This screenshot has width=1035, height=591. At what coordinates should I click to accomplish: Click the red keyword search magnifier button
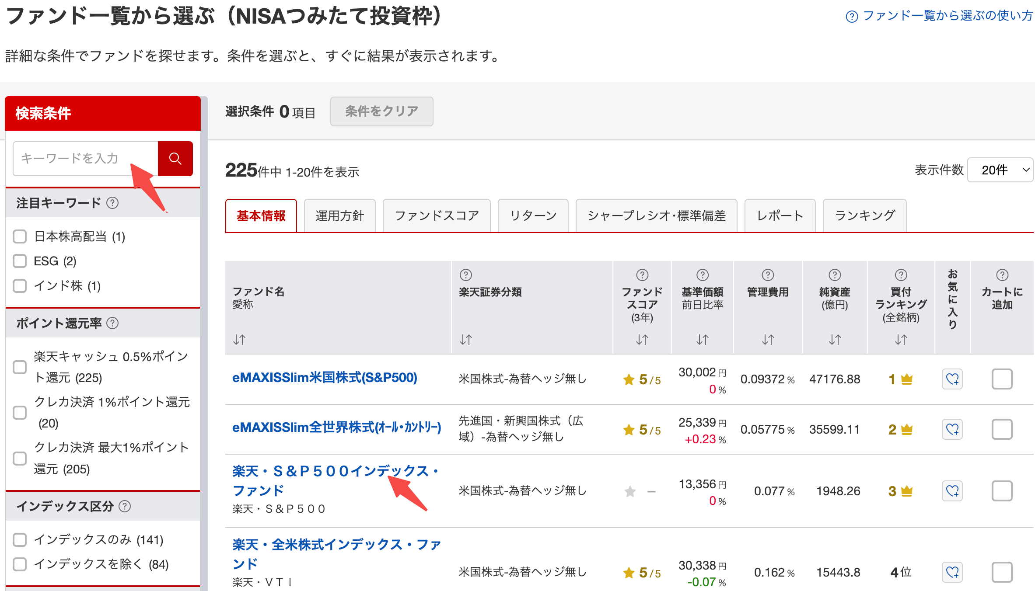tap(175, 158)
